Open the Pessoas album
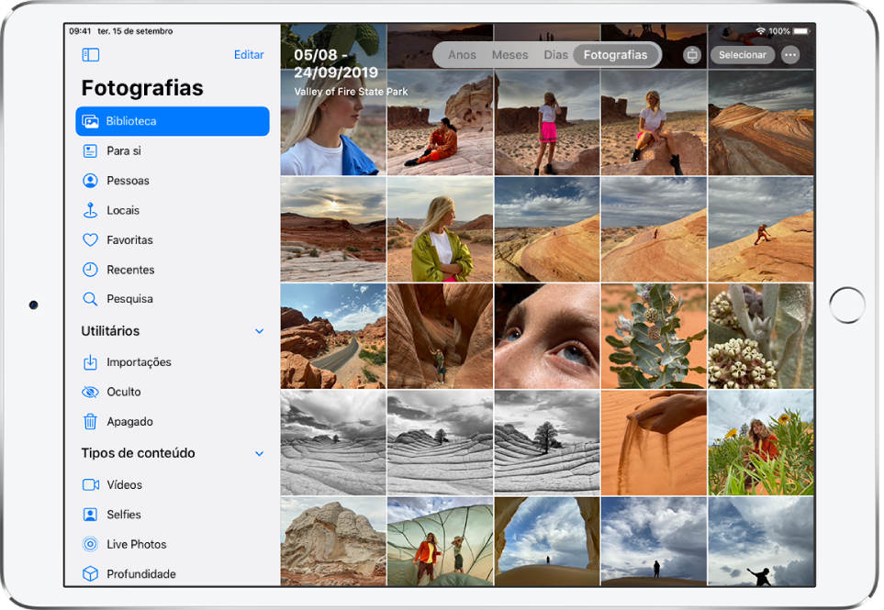Image resolution: width=884 pixels, height=610 pixels. [173, 181]
